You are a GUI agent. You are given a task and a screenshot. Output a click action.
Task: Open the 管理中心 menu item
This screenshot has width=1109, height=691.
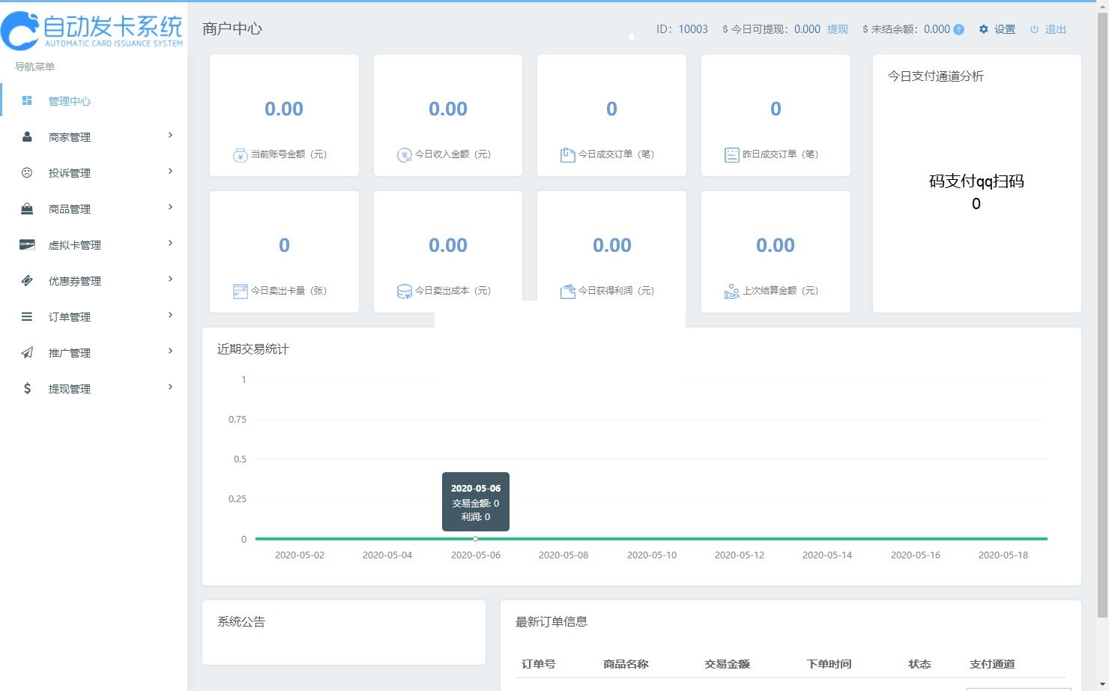point(70,101)
